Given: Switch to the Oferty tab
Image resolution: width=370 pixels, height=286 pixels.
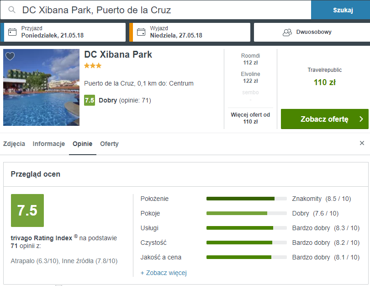Looking at the screenshot, I should pyautogui.click(x=109, y=144).
